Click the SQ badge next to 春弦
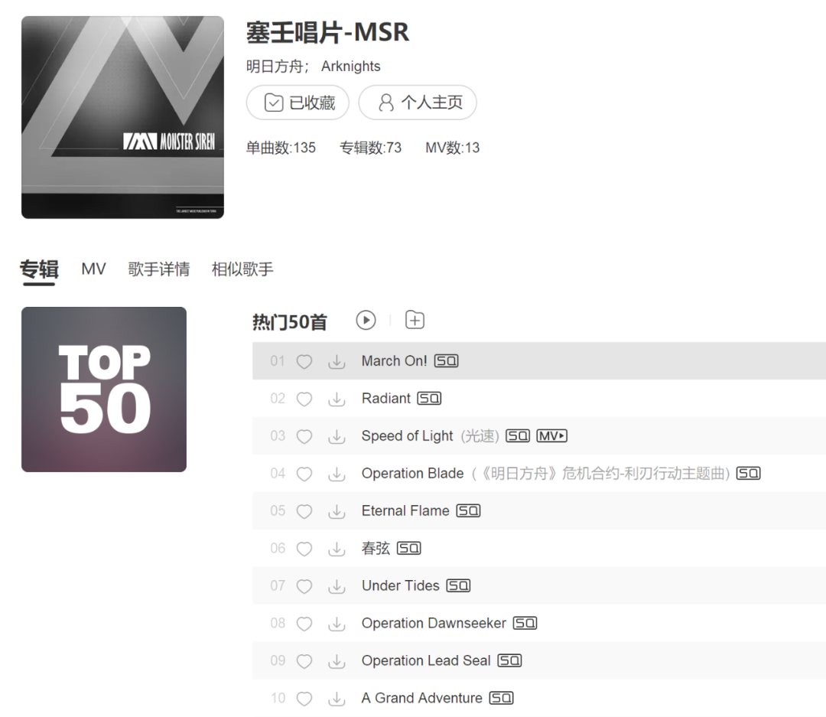This screenshot has width=826, height=717. 408,549
